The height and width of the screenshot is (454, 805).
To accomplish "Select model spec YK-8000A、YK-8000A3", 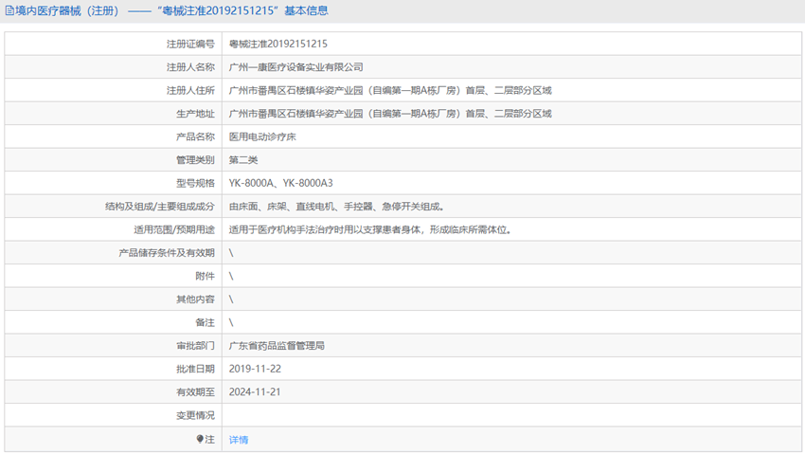I will click(x=281, y=183).
